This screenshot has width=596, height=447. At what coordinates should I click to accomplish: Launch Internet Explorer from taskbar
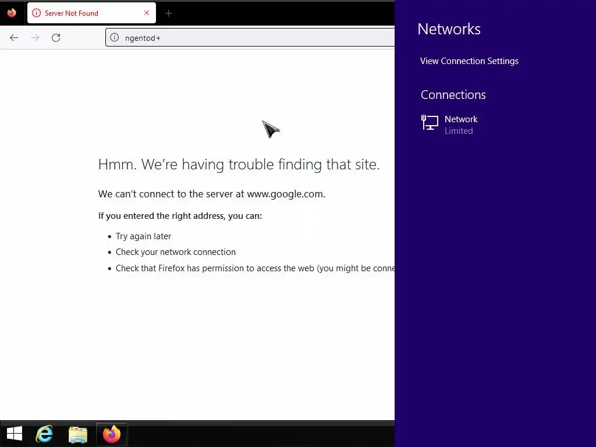[44, 434]
